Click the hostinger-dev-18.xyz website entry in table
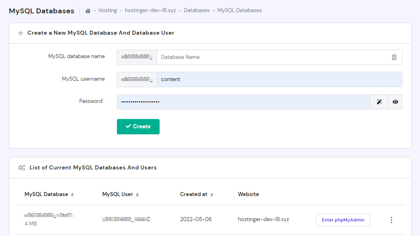The image size is (420, 236). pyautogui.click(x=263, y=219)
